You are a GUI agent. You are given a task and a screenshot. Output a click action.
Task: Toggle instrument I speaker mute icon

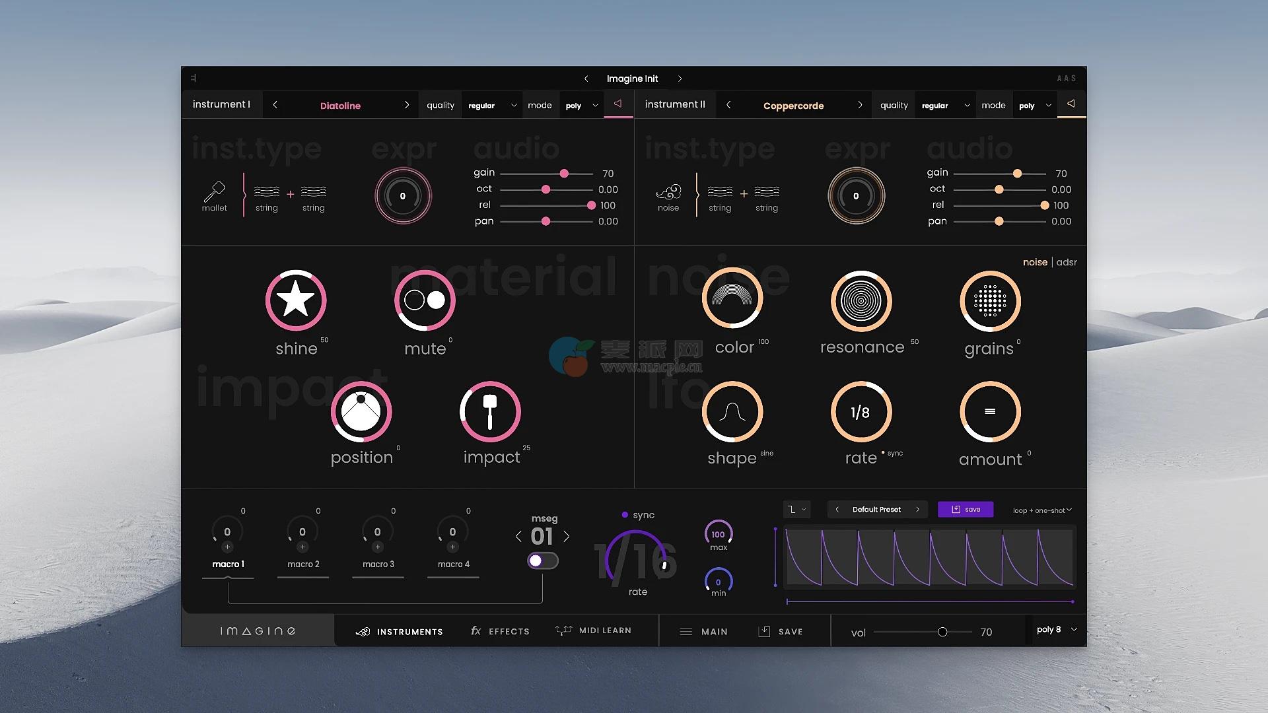617,104
